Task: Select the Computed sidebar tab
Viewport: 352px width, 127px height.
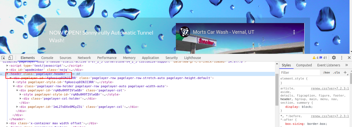Action: pyautogui.click(x=304, y=65)
